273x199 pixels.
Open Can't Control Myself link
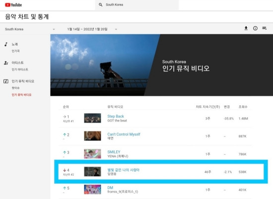124,134
